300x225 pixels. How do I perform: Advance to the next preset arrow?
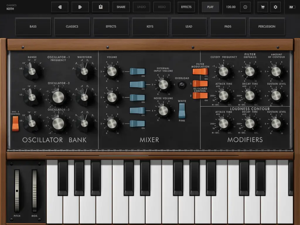[x=80, y=7]
